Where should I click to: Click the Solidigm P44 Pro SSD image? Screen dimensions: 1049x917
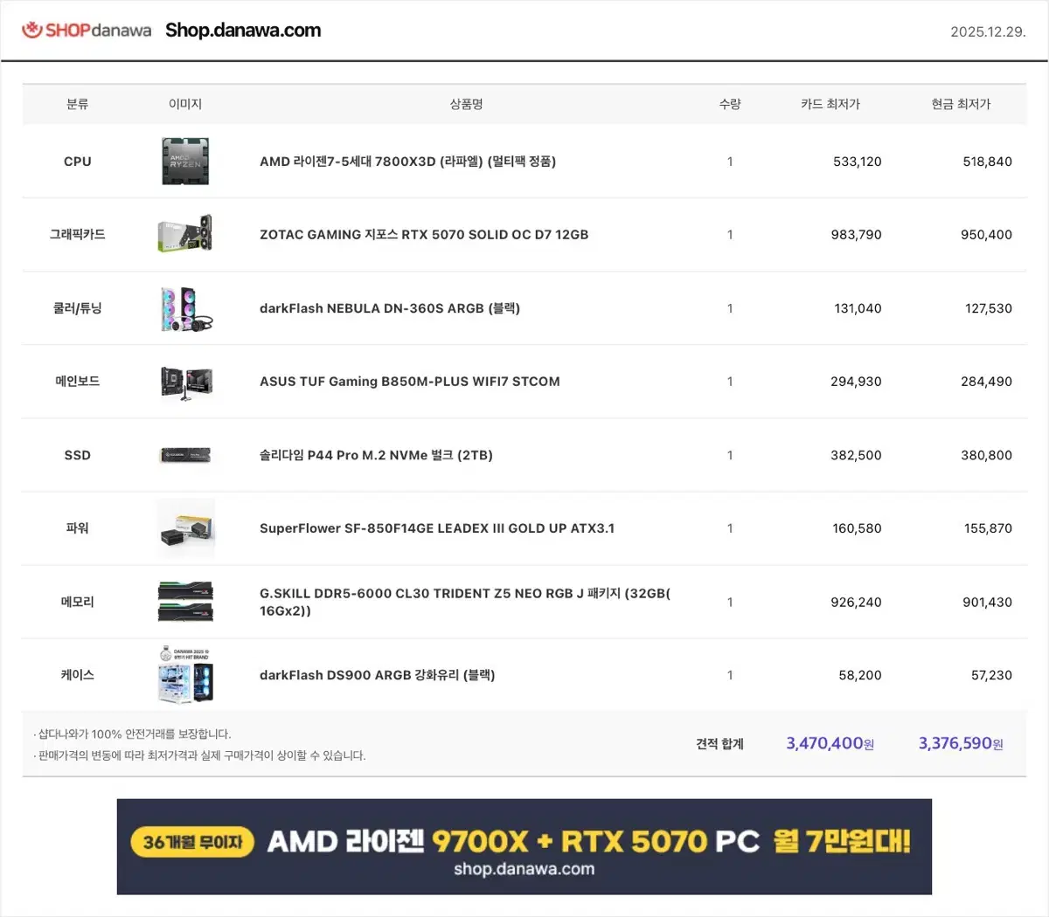pos(184,455)
